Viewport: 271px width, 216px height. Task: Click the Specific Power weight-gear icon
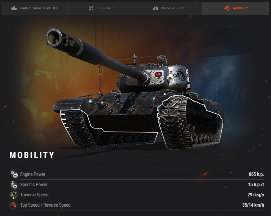click(14, 185)
